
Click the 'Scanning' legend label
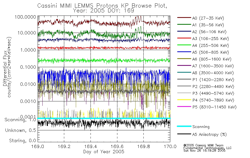click(x=201, y=127)
